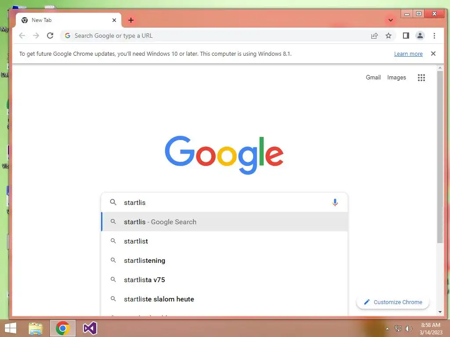
Task: Select the 'startlista v75' suggestion
Action: point(225,280)
